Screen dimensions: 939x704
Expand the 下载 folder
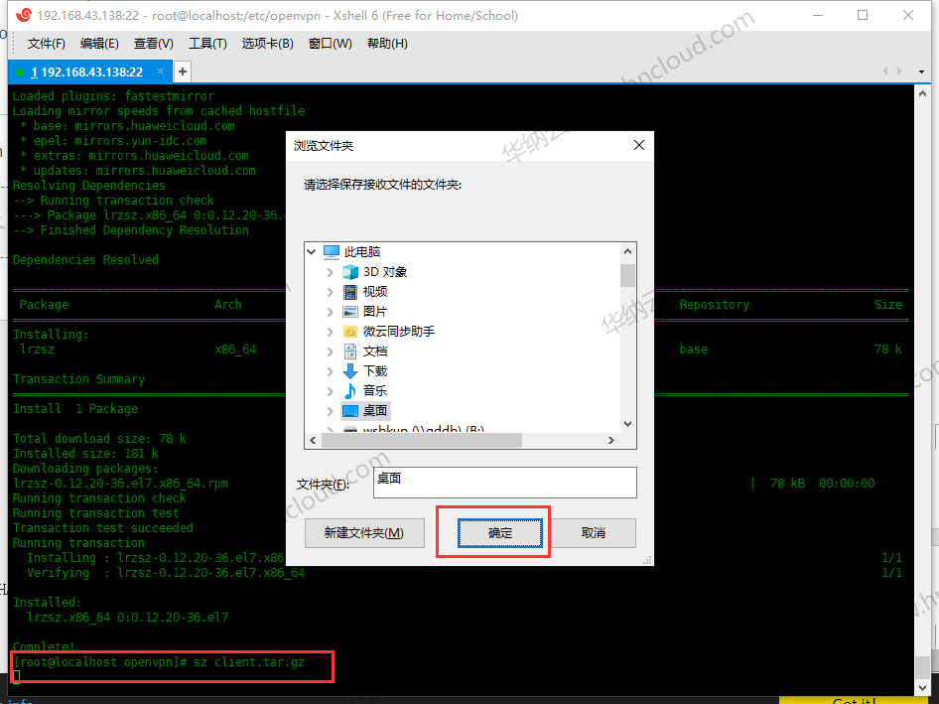(330, 371)
